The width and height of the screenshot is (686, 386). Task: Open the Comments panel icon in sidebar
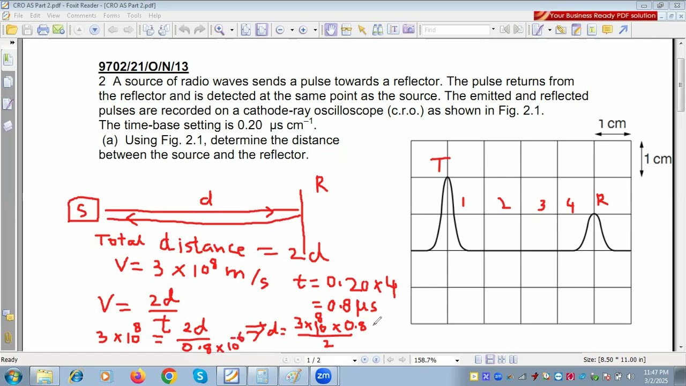point(8,315)
